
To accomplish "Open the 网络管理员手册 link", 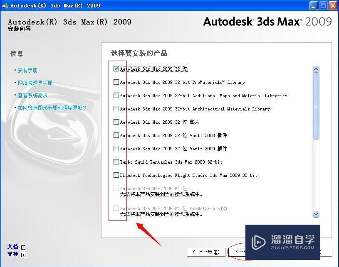I will coord(35,83).
